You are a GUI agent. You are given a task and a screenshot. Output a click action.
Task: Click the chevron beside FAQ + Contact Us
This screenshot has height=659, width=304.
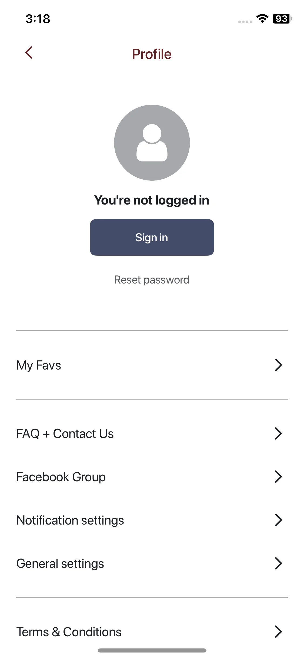pyautogui.click(x=278, y=433)
